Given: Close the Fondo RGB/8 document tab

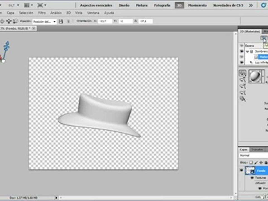Looking at the screenshot, I should coord(34,28).
